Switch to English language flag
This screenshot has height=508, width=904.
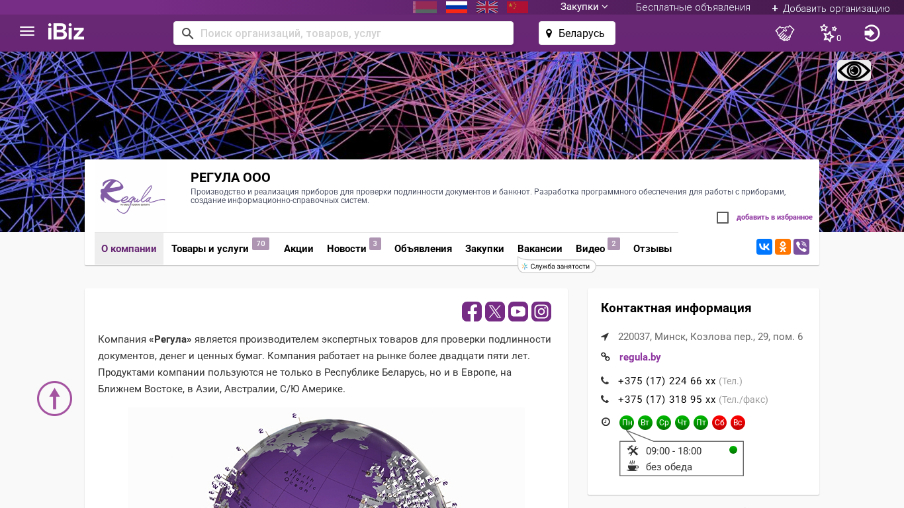coord(487,7)
